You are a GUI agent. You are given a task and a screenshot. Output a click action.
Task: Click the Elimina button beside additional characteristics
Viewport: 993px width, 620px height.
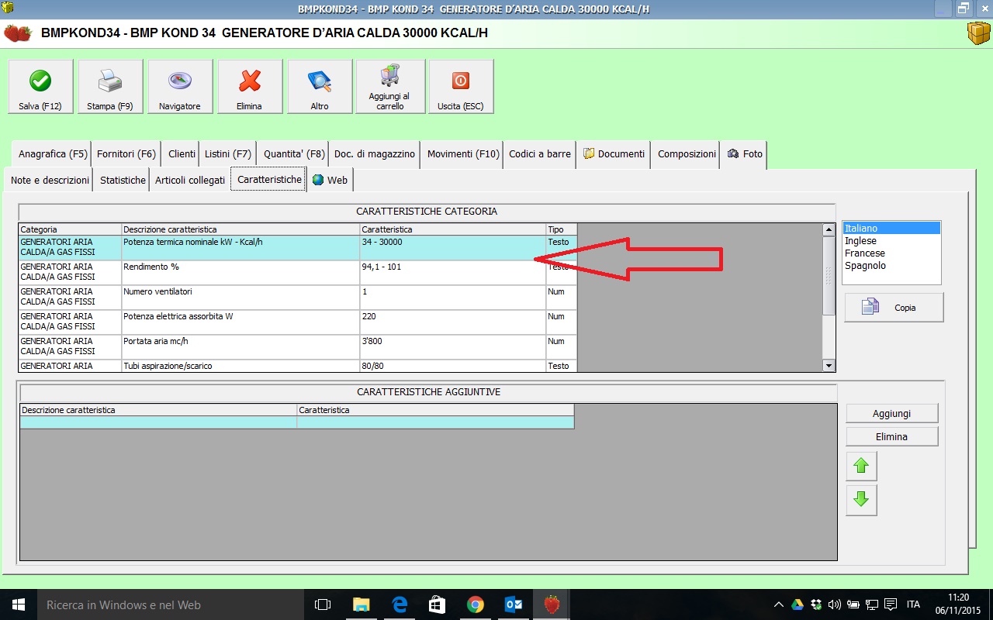(891, 436)
